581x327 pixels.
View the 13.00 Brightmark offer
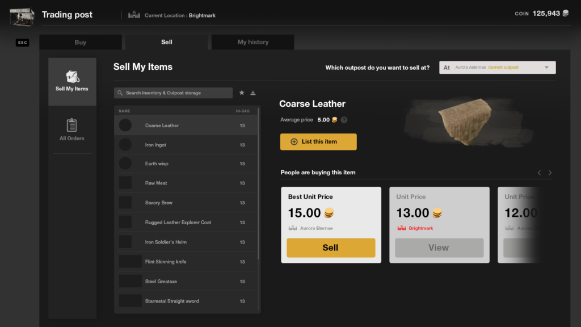coord(439,248)
